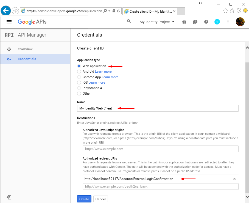
Task: Click the scrollbar up arrow
Action: coord(247,48)
